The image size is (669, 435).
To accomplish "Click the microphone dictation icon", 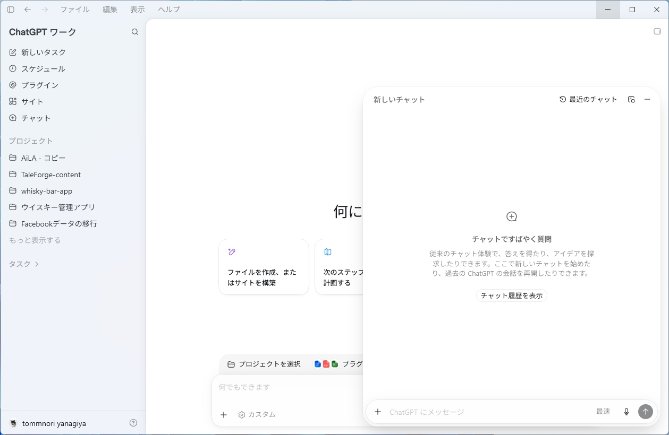I will point(626,412).
